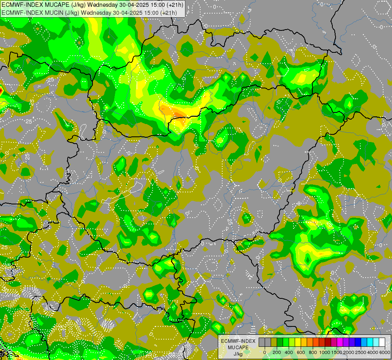Viewport: 392px width, 360px height.
Task: Click the elongated Lake Balaton outline on map
Action: coord(123,192)
